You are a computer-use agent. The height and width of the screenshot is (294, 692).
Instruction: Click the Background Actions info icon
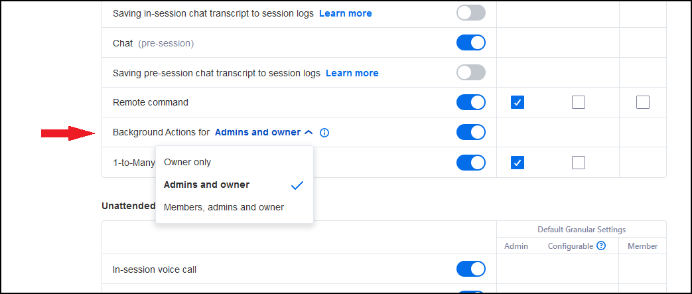tap(324, 133)
